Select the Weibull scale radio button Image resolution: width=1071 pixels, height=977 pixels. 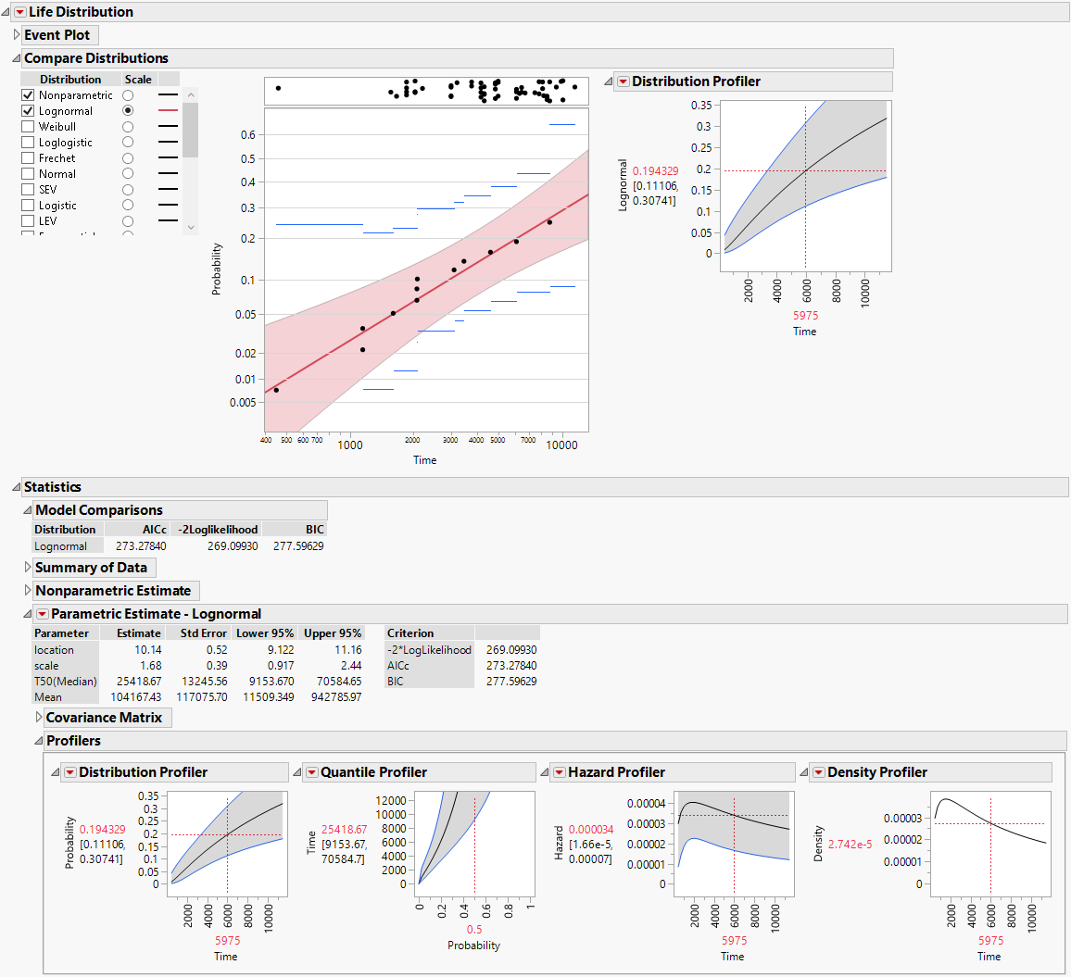click(x=126, y=126)
